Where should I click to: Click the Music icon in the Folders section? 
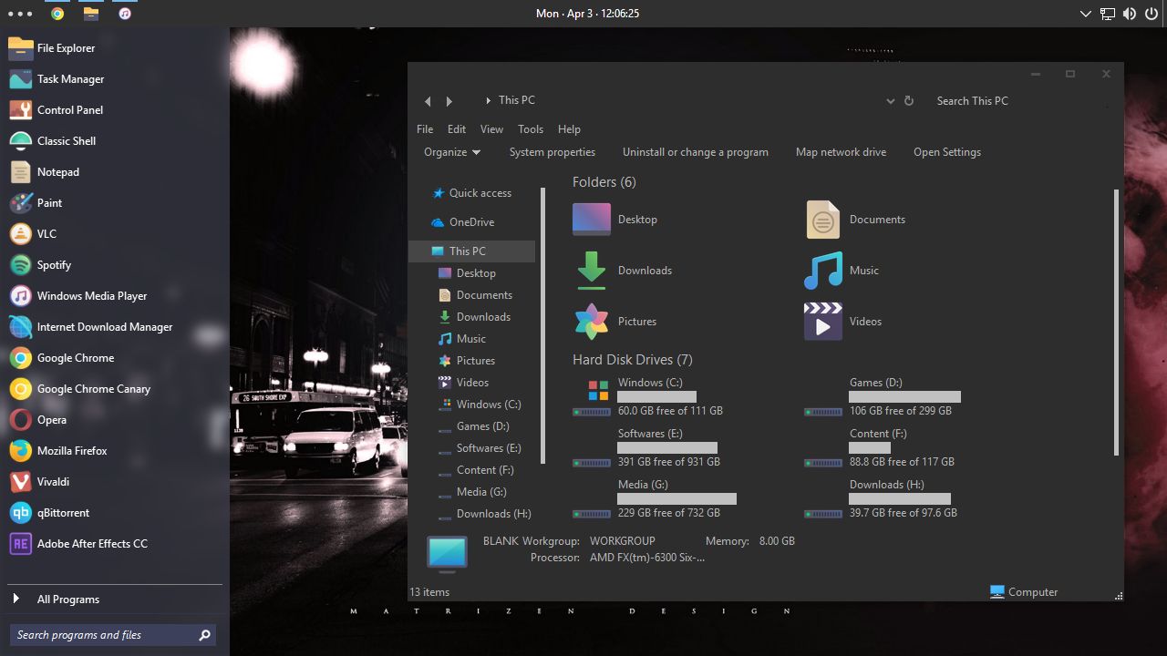[x=821, y=270]
